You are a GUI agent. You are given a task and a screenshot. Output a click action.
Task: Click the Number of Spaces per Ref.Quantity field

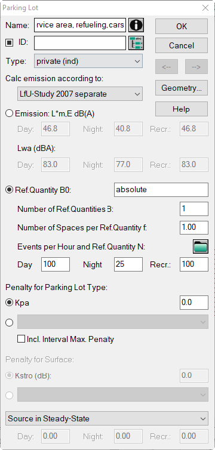point(194,227)
